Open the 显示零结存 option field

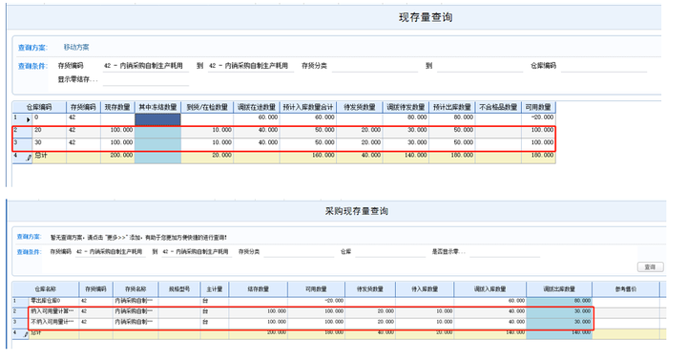145,79
